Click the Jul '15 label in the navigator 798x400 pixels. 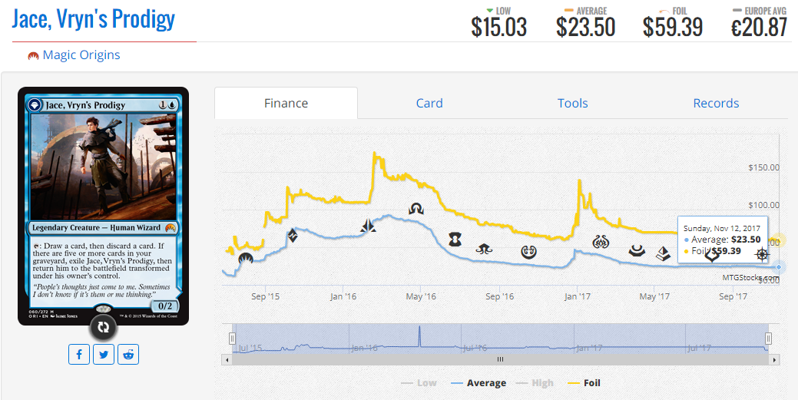250,348
